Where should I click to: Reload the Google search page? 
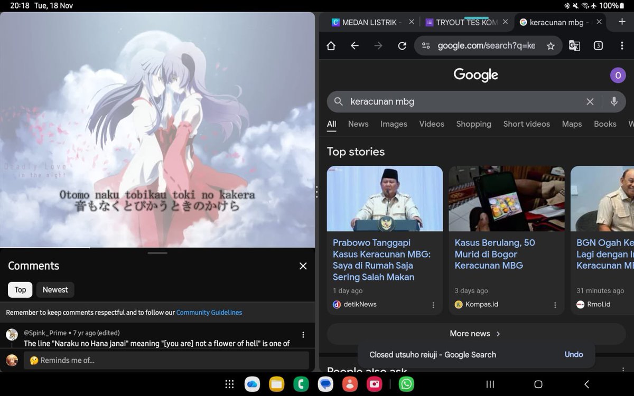point(402,46)
